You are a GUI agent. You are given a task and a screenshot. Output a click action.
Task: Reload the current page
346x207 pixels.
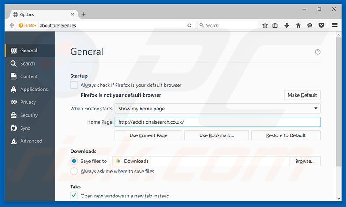point(189,25)
